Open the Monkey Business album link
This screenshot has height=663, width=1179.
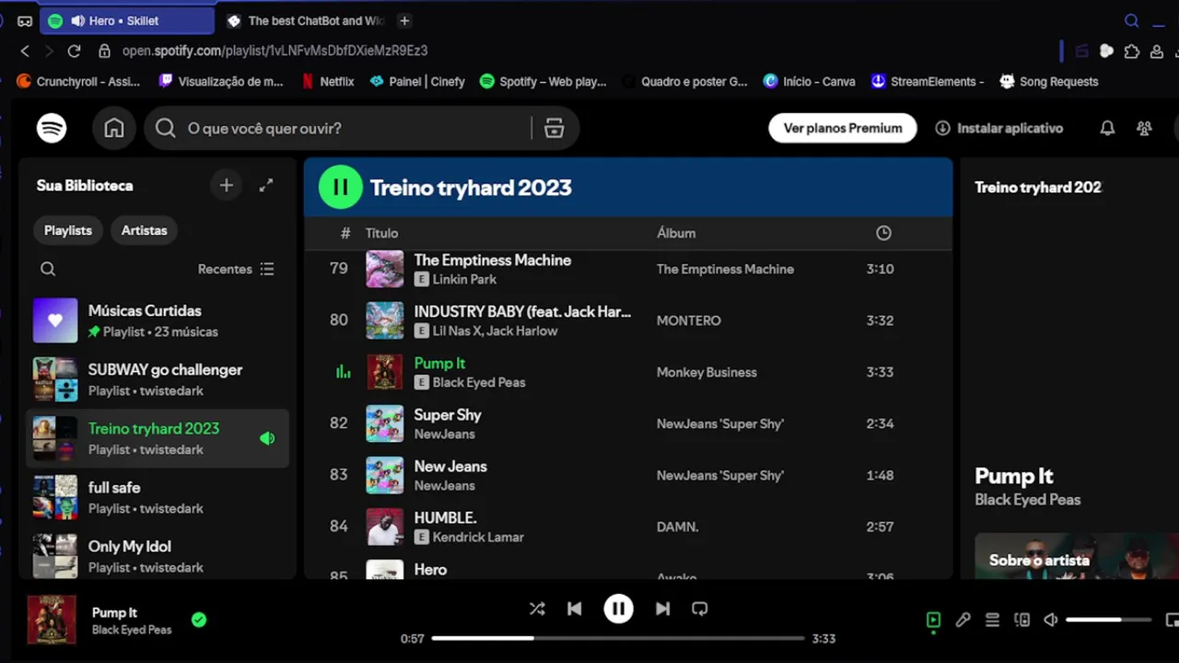tap(706, 372)
